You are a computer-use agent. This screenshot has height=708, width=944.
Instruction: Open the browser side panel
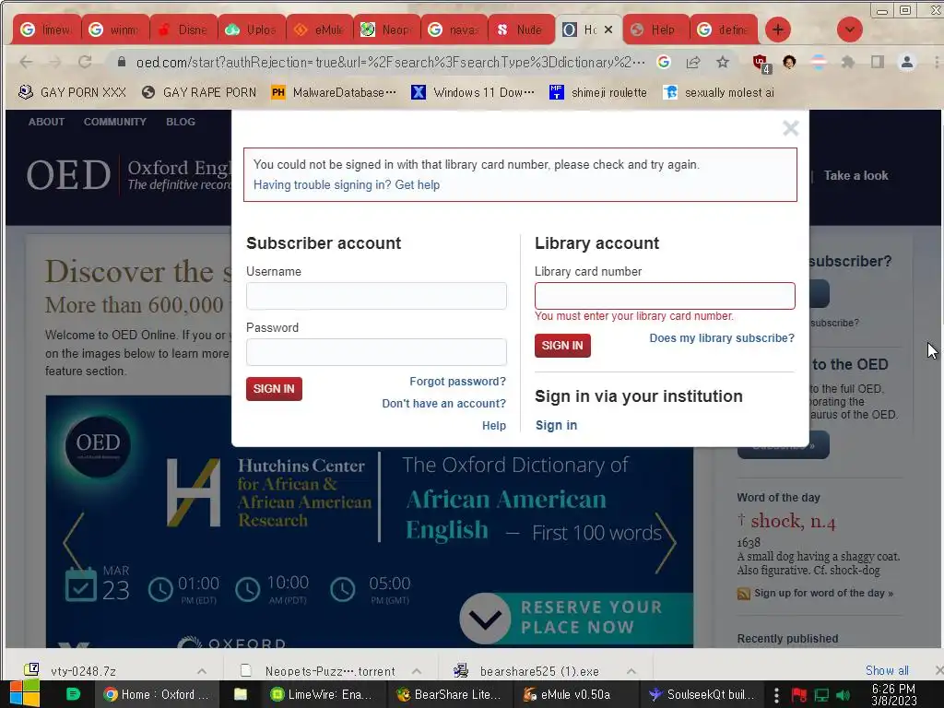point(878,62)
